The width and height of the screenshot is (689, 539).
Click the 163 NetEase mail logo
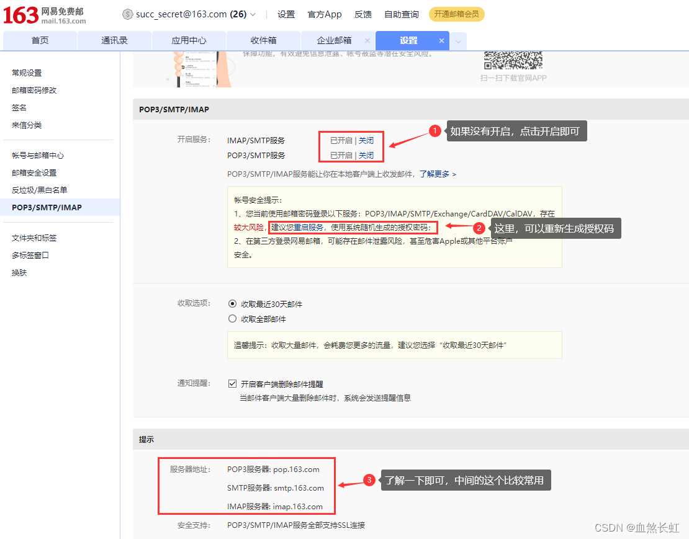point(43,15)
